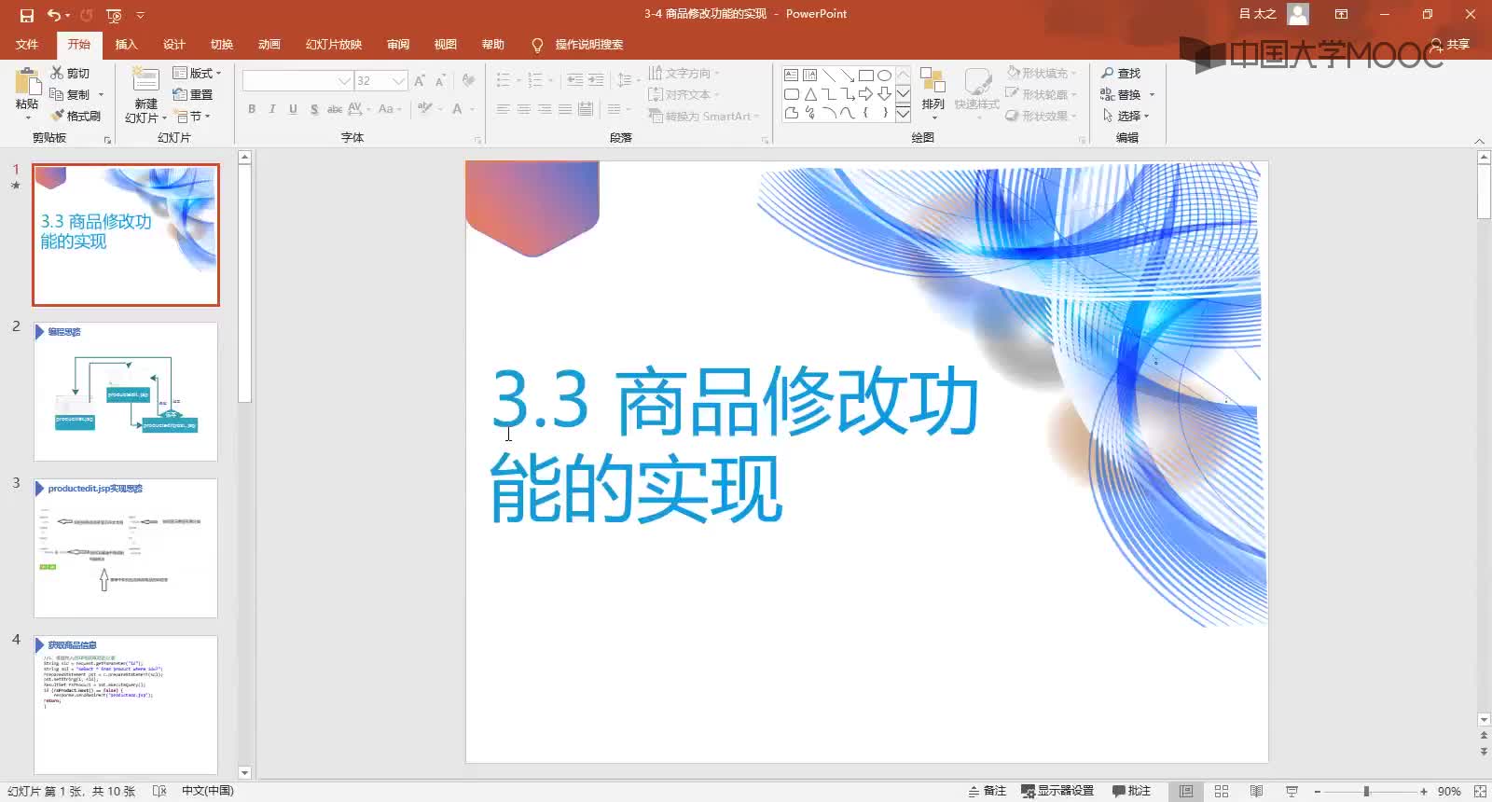The width and height of the screenshot is (1492, 802).
Task: Toggle left text alignment
Action: tap(504, 109)
